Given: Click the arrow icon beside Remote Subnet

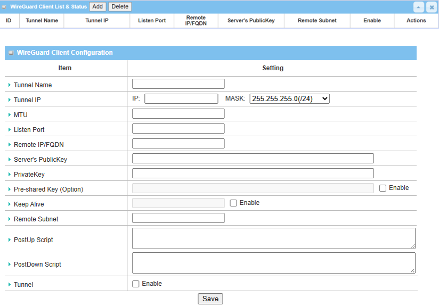Looking at the screenshot, I should click(10, 219).
